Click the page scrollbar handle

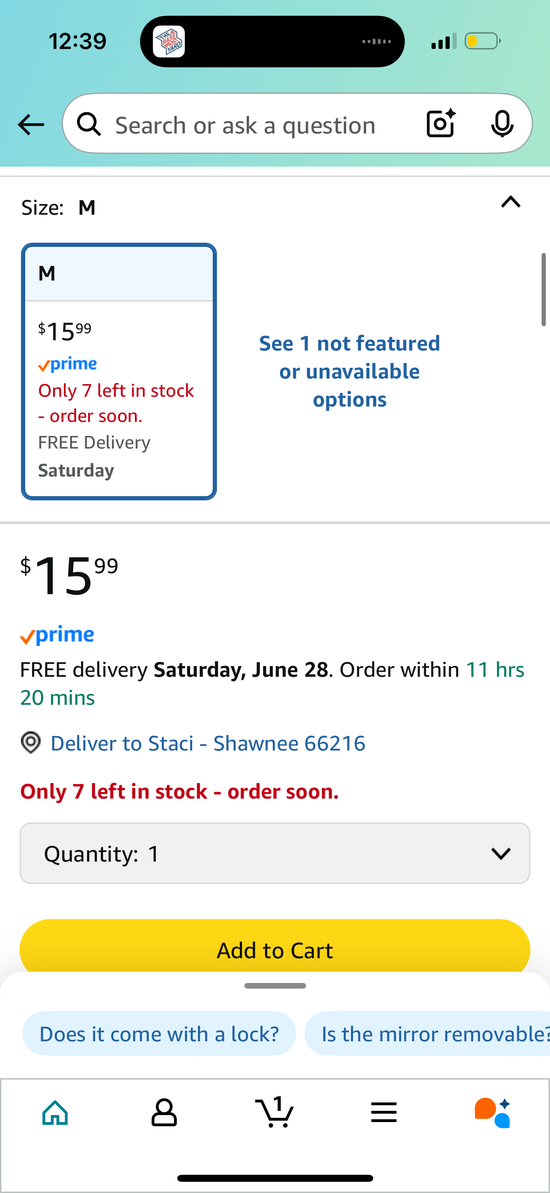[543, 289]
